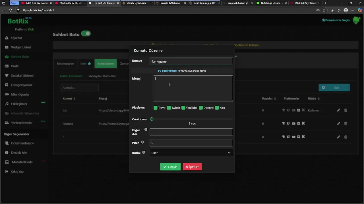Viewport: 364px width, 204px height.
Task: Click info icon next to Diğer Adı
Action: click(x=146, y=129)
